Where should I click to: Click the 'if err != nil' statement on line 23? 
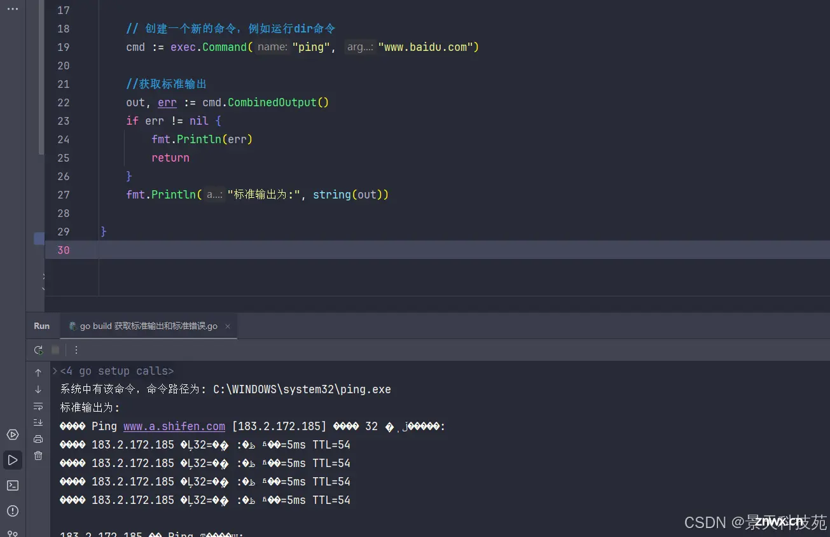[174, 121]
